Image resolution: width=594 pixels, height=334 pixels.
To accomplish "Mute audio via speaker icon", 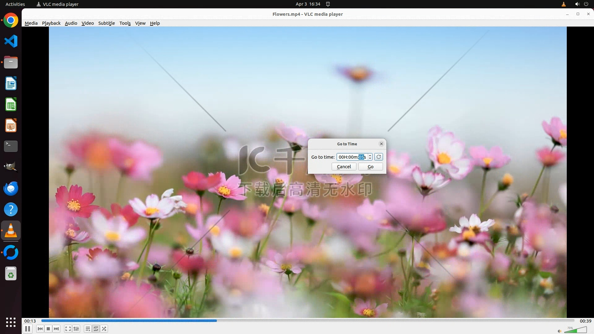I will point(559,331).
